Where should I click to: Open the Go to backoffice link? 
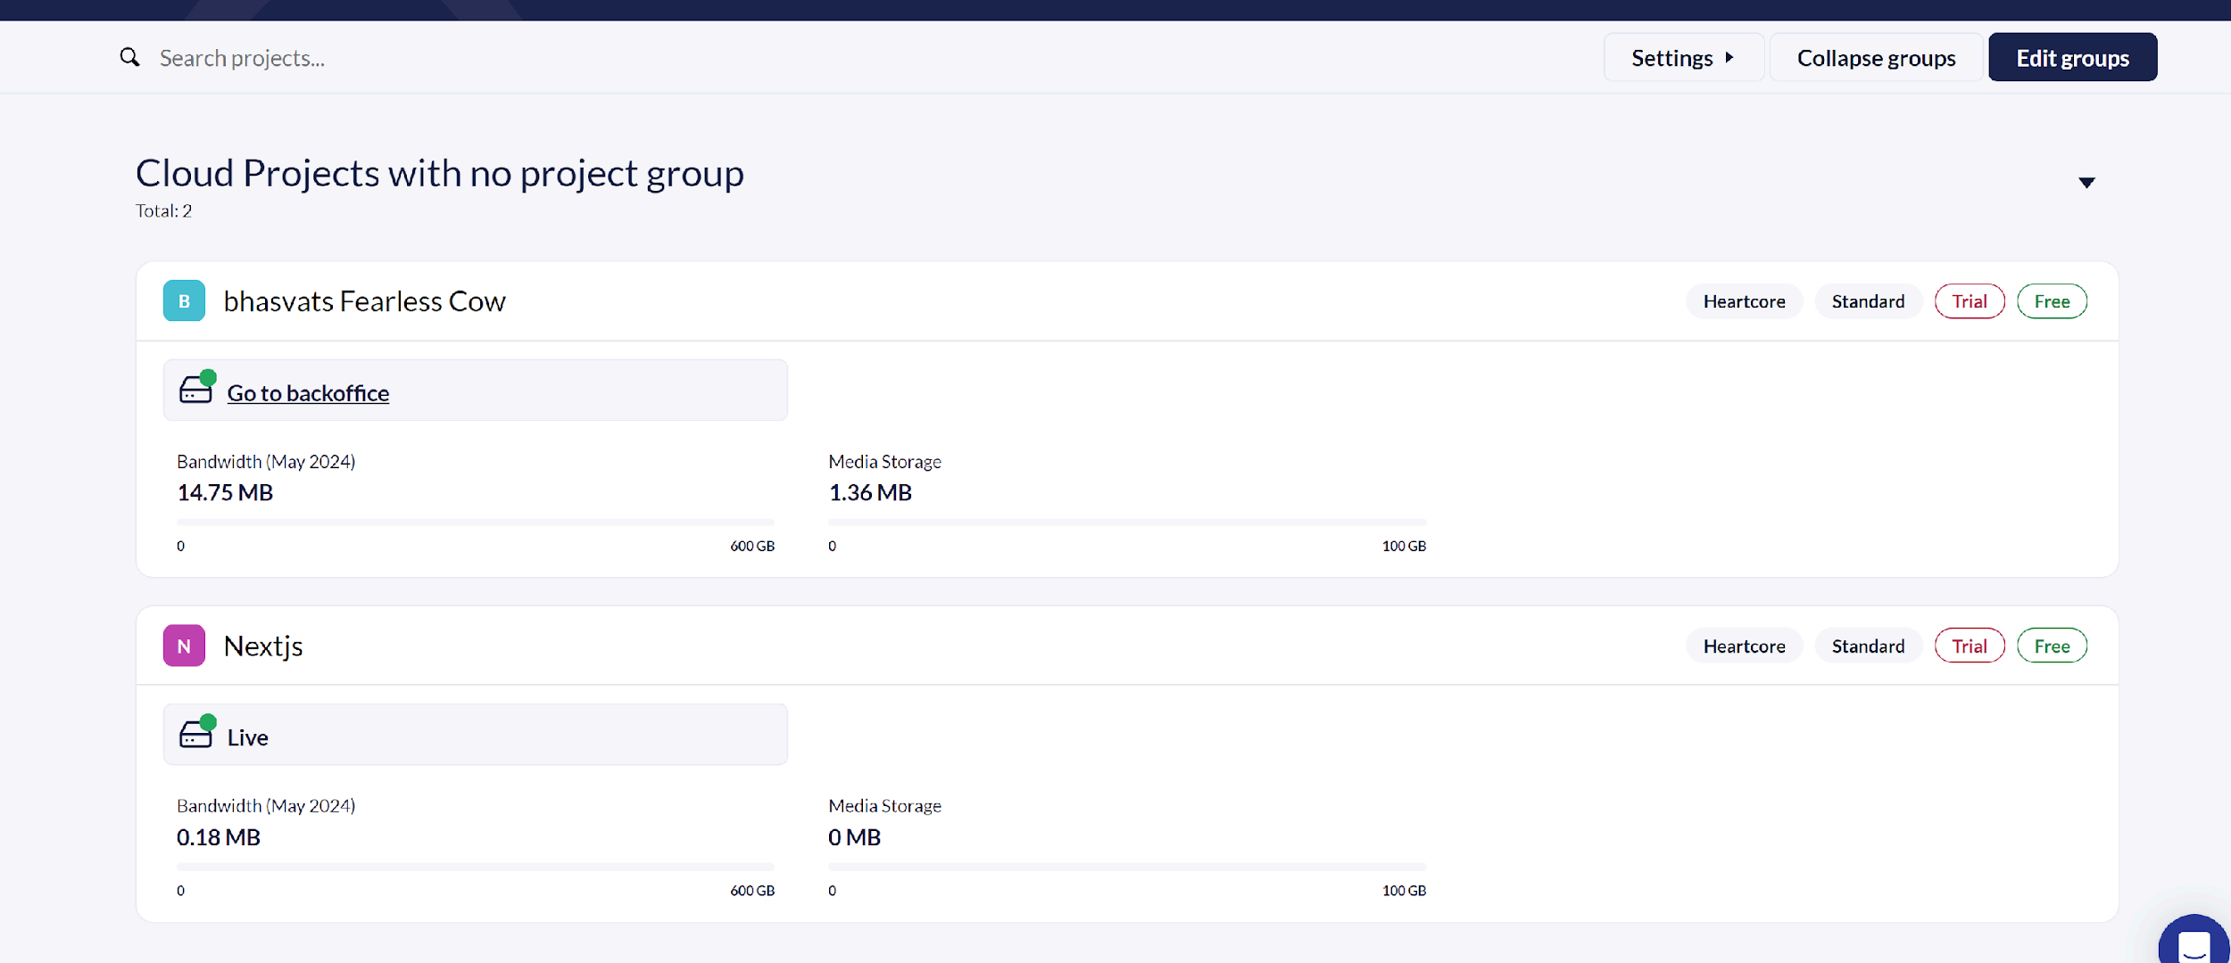point(308,393)
